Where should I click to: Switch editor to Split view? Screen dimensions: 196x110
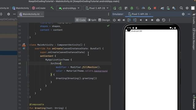coord(92,20)
